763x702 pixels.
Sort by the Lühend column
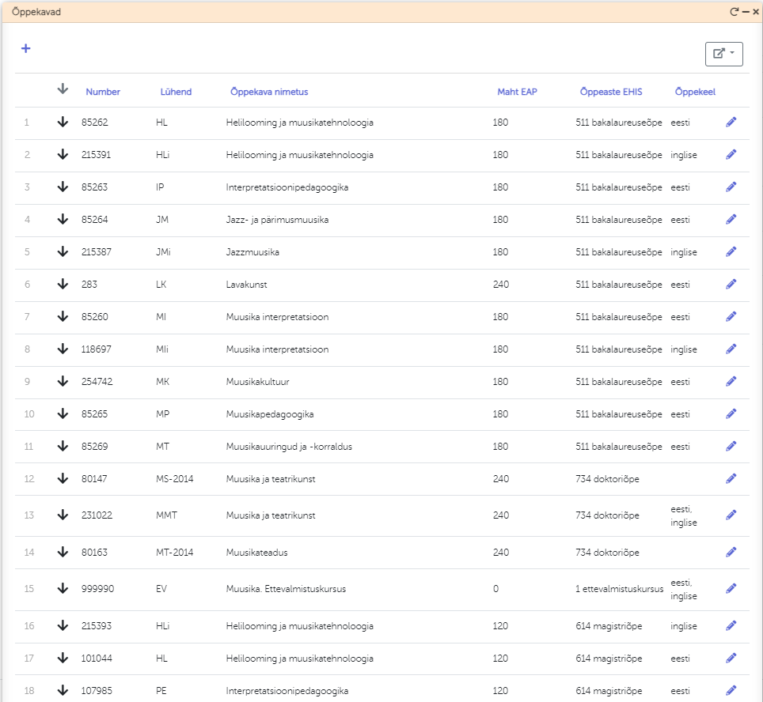click(176, 92)
